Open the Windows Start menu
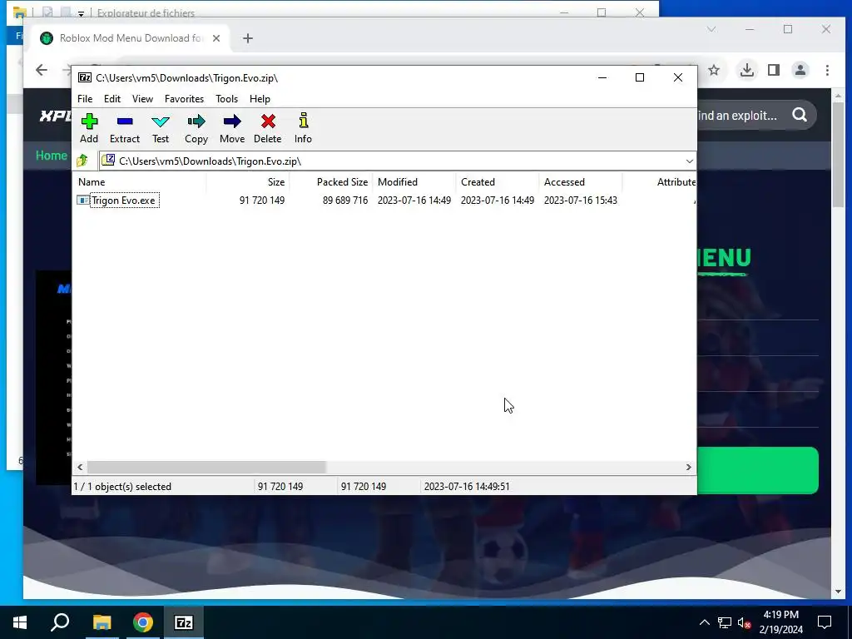Viewport: 852px width, 639px height. pos(20,622)
